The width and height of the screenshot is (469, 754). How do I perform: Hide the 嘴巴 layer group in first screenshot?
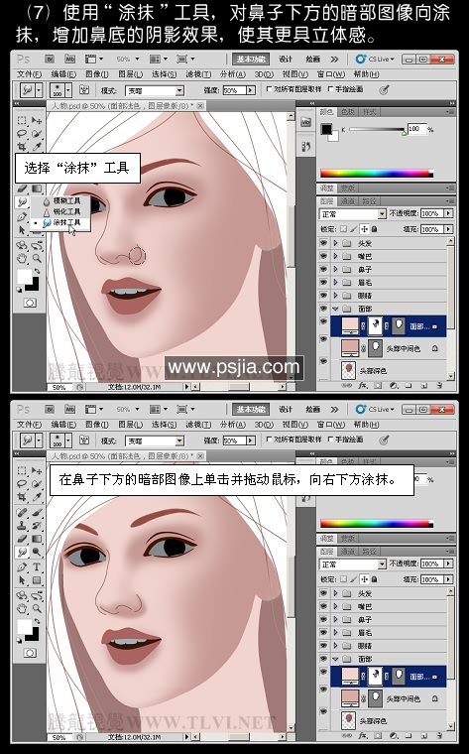(x=323, y=256)
